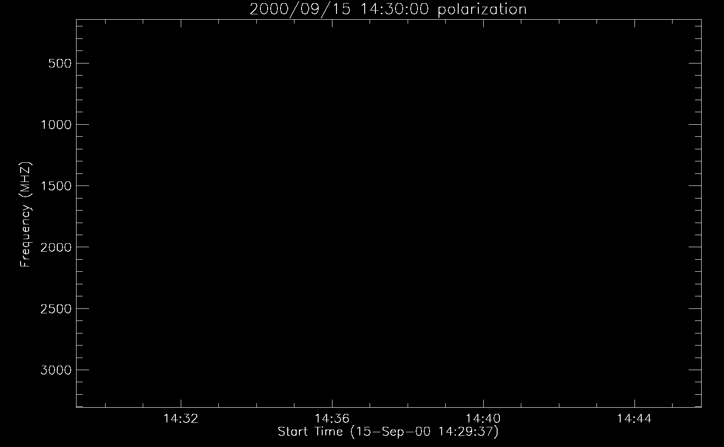Select the "Frequency (MHZ)" axis label
The image size is (724, 447).
(26, 214)
